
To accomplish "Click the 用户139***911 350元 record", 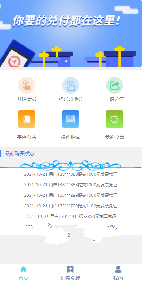I will (x=71, y=217).
